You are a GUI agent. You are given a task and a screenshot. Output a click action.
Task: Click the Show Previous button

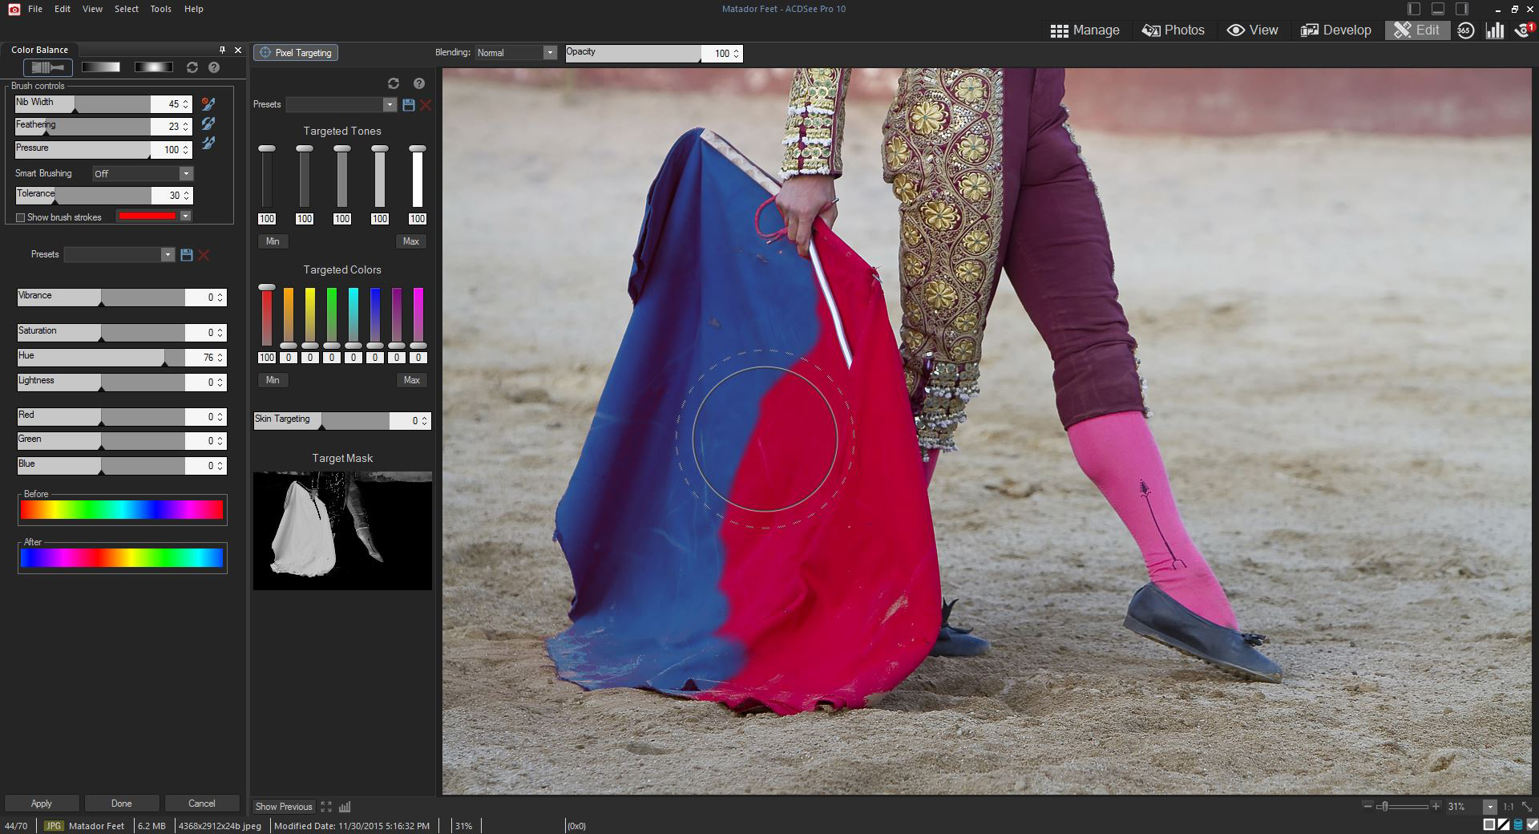[284, 807]
